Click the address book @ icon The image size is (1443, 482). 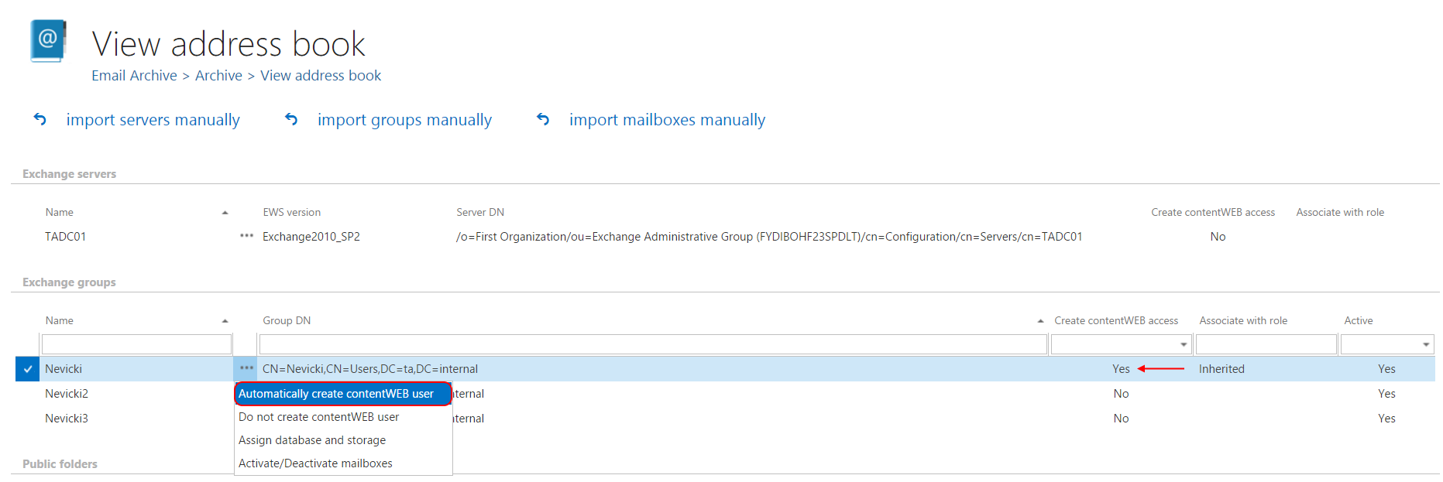pyautogui.click(x=47, y=39)
